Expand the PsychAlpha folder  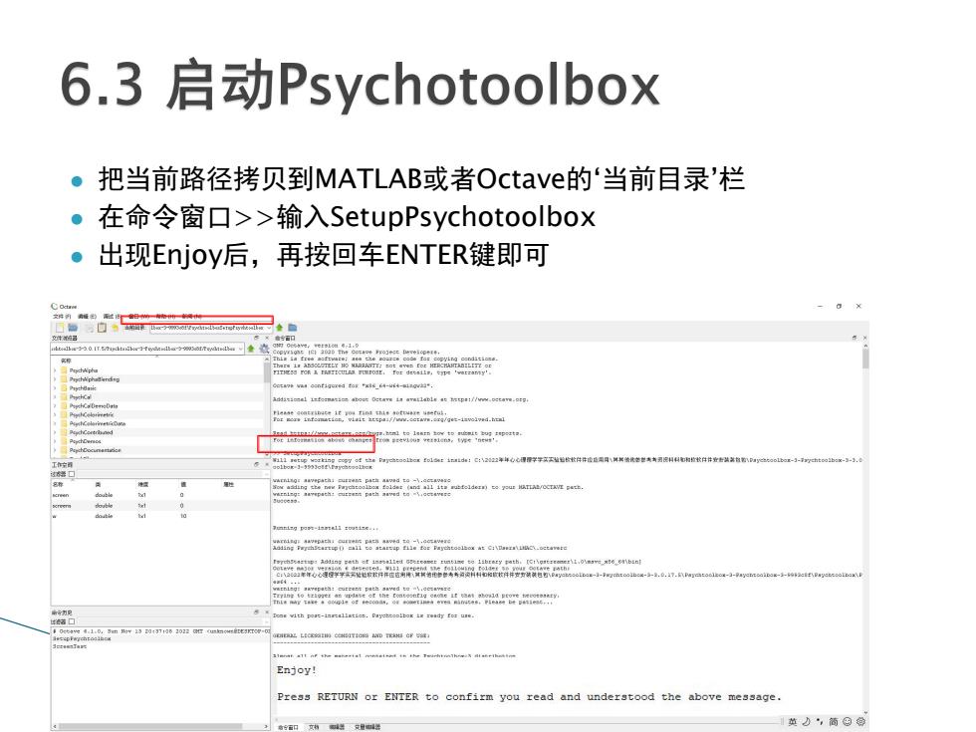coord(55,370)
